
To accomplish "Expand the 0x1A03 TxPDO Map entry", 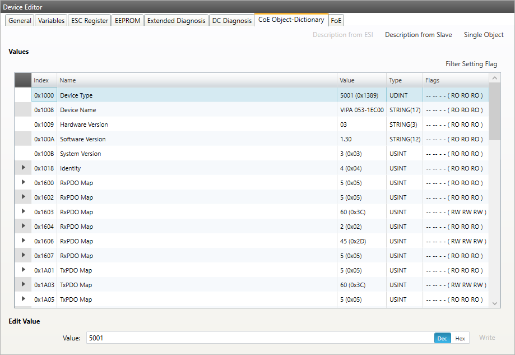I will point(24,284).
